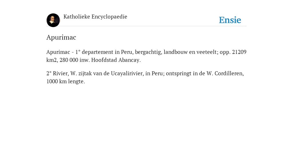The width and height of the screenshot is (293, 146).
Task: Click the text 280 000 inw.
Action: (75, 60)
